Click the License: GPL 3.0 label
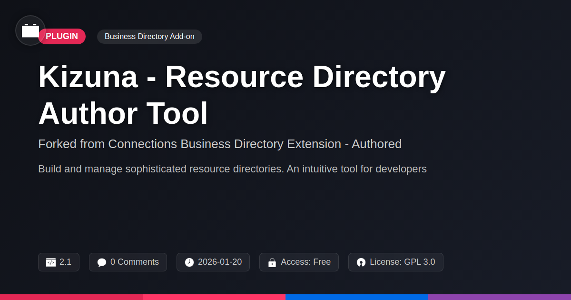 (x=403, y=262)
